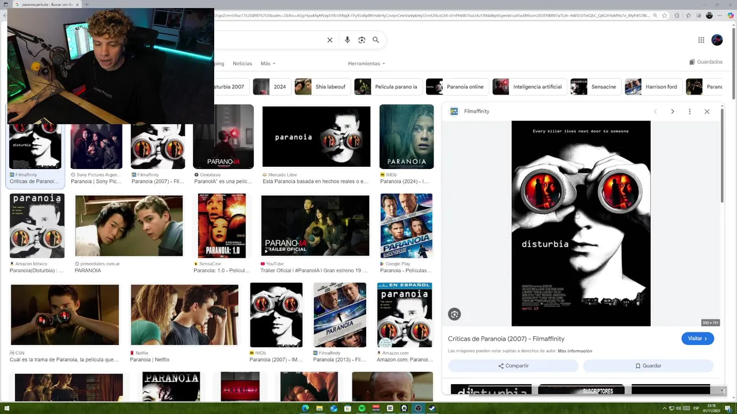Viewport: 737px width, 414px height.
Task: Select the Harrison ford filter chip
Action: coord(653,87)
